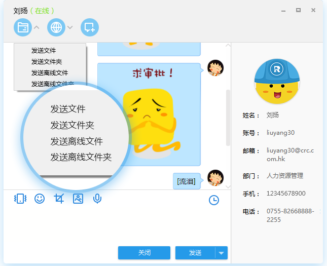Image resolution: width=327 pixels, height=266 pixels.
Task: Click the send picture icon
Action: 78,199
